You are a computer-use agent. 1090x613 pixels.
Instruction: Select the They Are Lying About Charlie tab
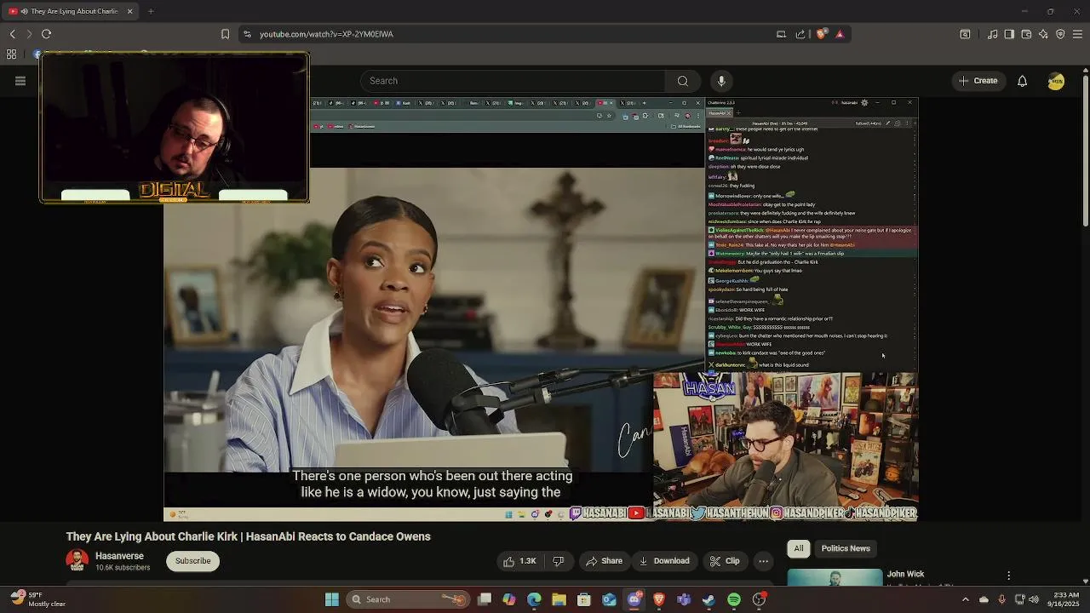coord(72,11)
